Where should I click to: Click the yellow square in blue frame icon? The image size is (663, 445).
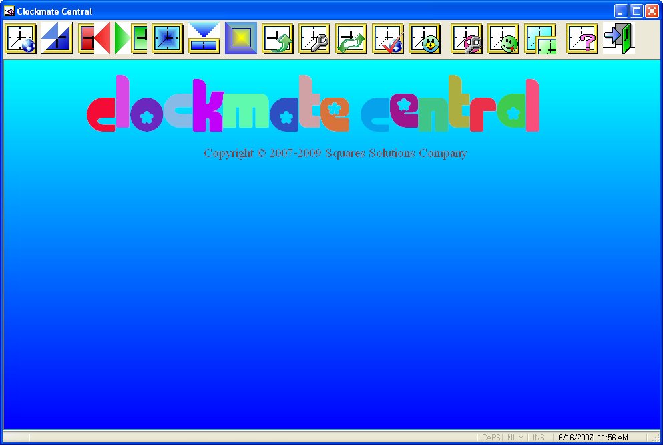tap(241, 39)
